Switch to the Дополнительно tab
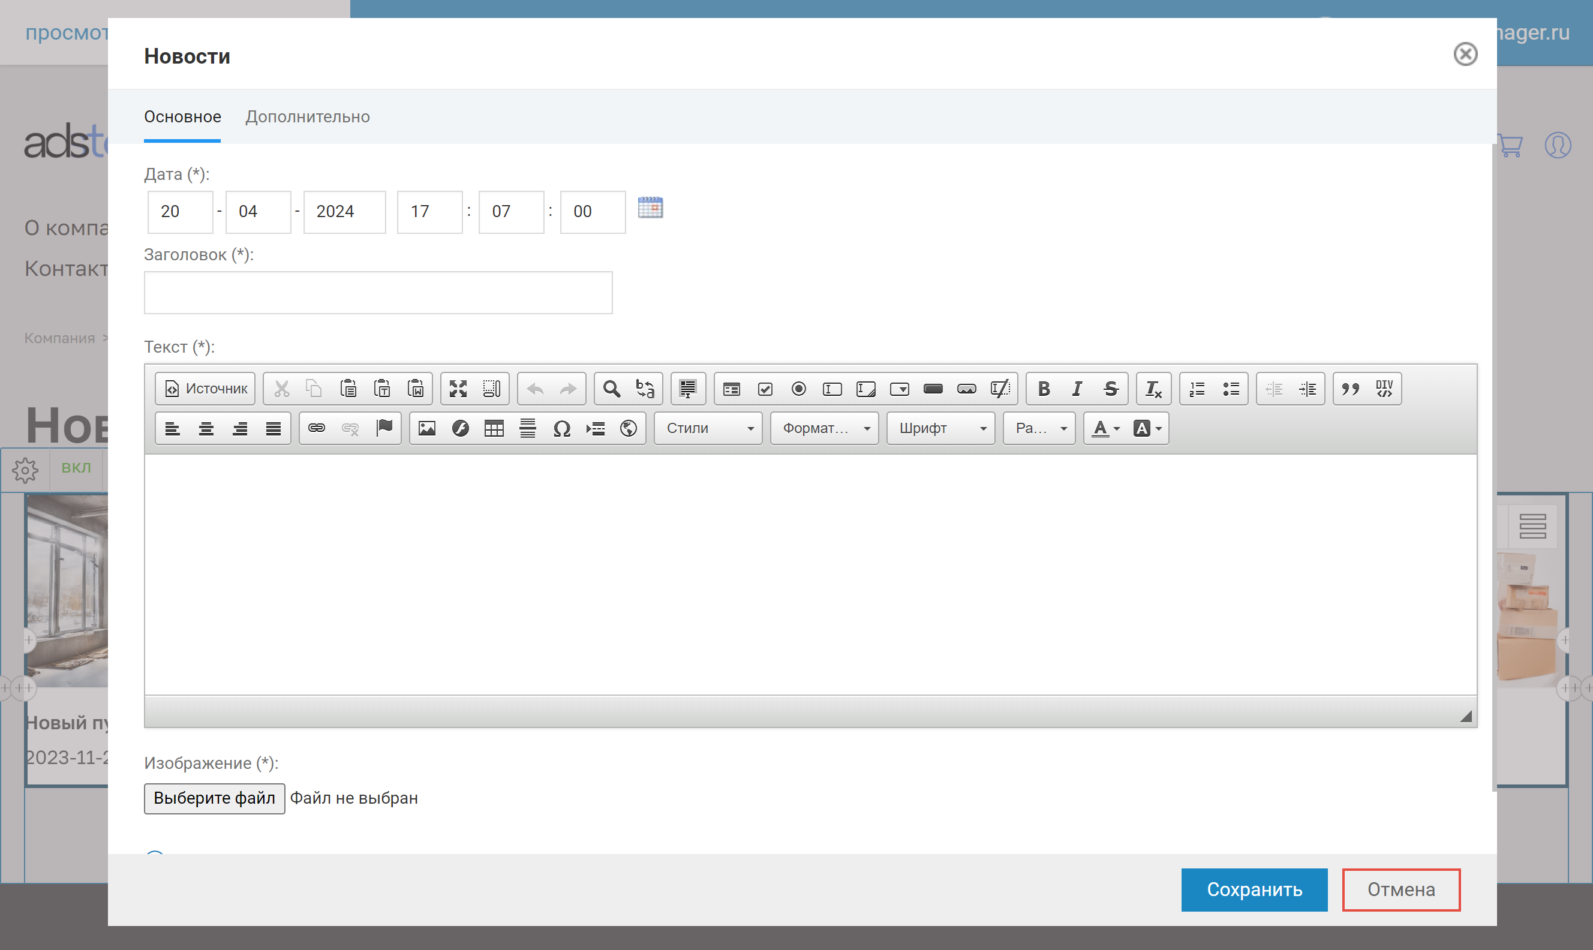1593x950 pixels. coord(307,117)
